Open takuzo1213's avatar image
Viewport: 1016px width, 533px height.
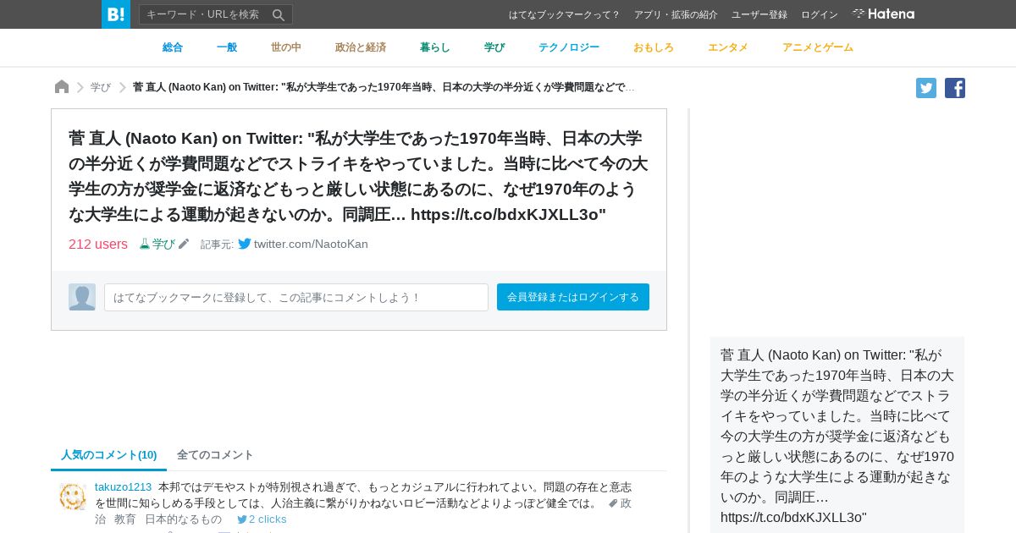click(73, 497)
